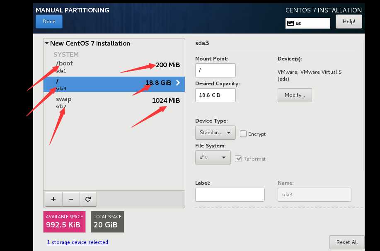Open the 1 storage device selected link

(77, 242)
